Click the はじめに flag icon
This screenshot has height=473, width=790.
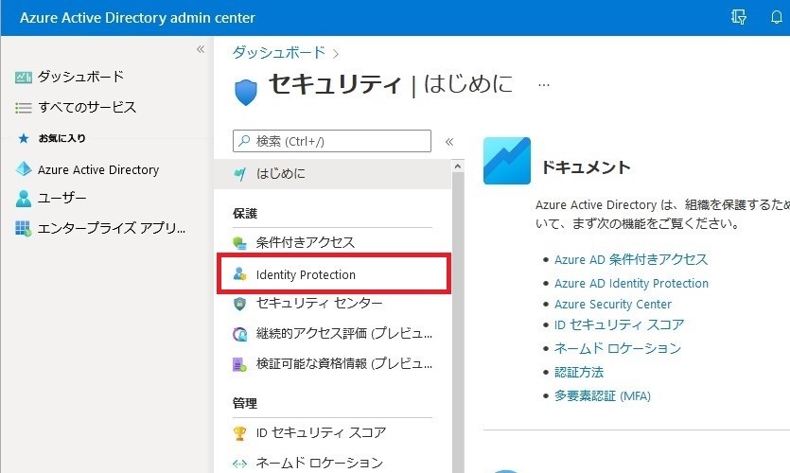click(x=240, y=174)
